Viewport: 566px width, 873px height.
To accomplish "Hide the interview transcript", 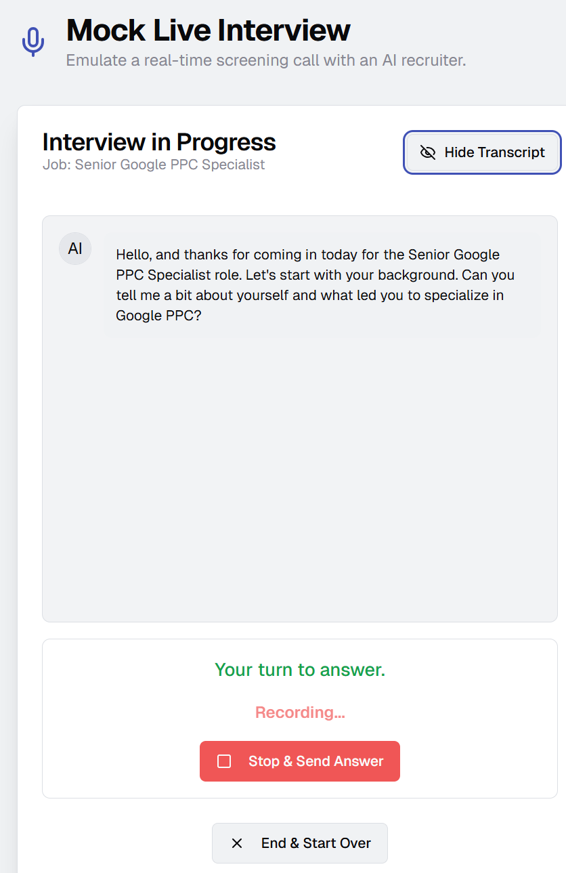I will tap(482, 152).
